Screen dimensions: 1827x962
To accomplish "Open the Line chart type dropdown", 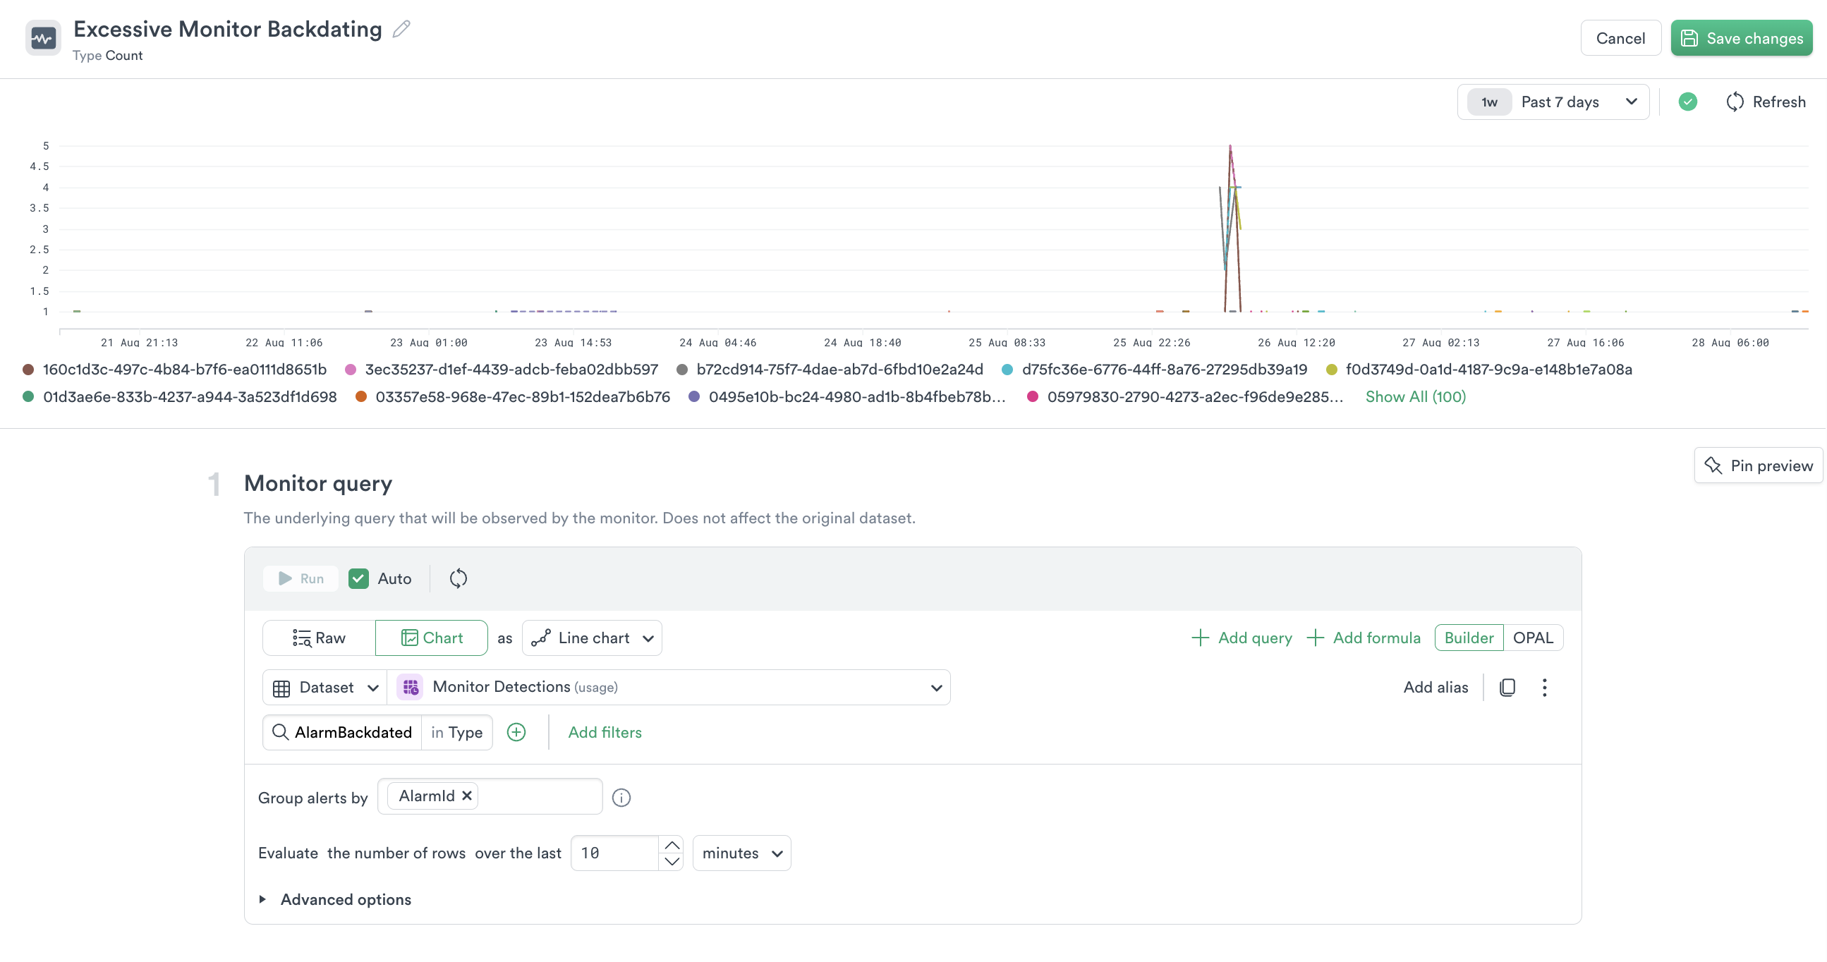I will tap(593, 638).
